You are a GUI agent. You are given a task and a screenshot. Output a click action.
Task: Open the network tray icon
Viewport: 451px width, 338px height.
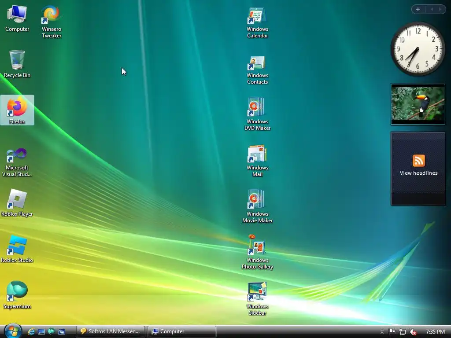pos(403,332)
